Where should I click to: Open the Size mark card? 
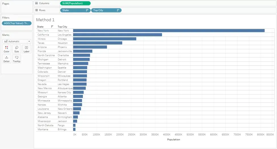(16, 49)
